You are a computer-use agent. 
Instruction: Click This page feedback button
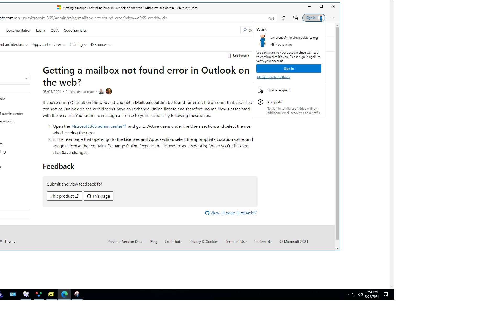99,196
